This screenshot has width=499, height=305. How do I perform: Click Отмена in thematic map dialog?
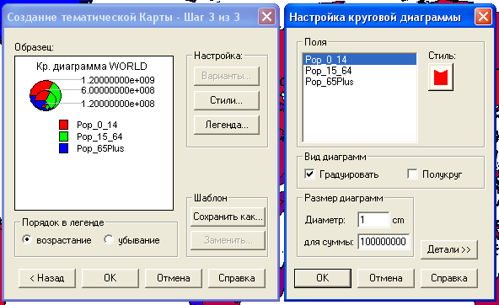click(174, 278)
